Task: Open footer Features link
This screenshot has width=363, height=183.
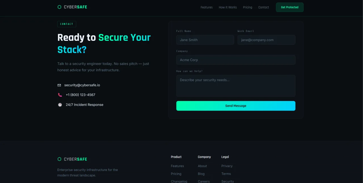Action: [177, 166]
